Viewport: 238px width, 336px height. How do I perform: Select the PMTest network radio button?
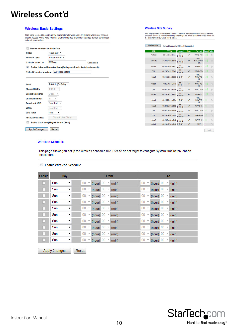(x=212, y=55)
